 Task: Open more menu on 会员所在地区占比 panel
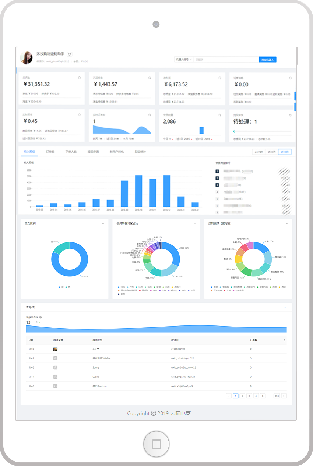(195, 224)
